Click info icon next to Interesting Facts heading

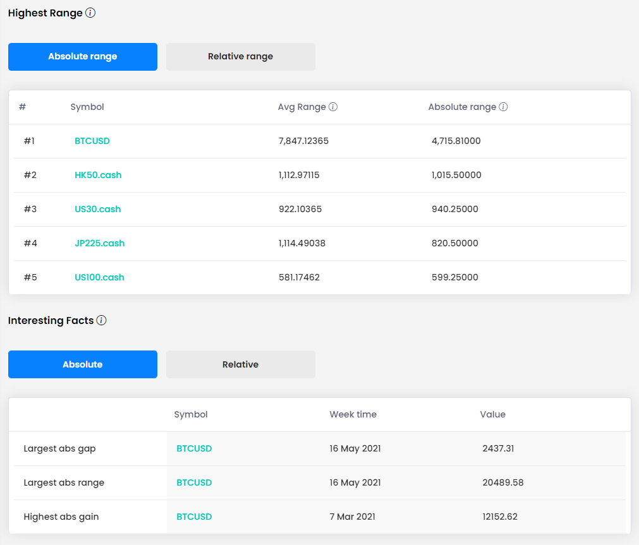pos(101,320)
